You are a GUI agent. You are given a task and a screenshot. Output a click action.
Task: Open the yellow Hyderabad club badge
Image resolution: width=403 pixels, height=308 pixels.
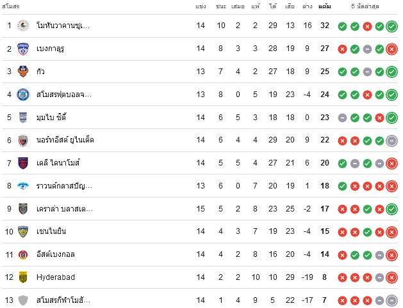[x=23, y=277]
